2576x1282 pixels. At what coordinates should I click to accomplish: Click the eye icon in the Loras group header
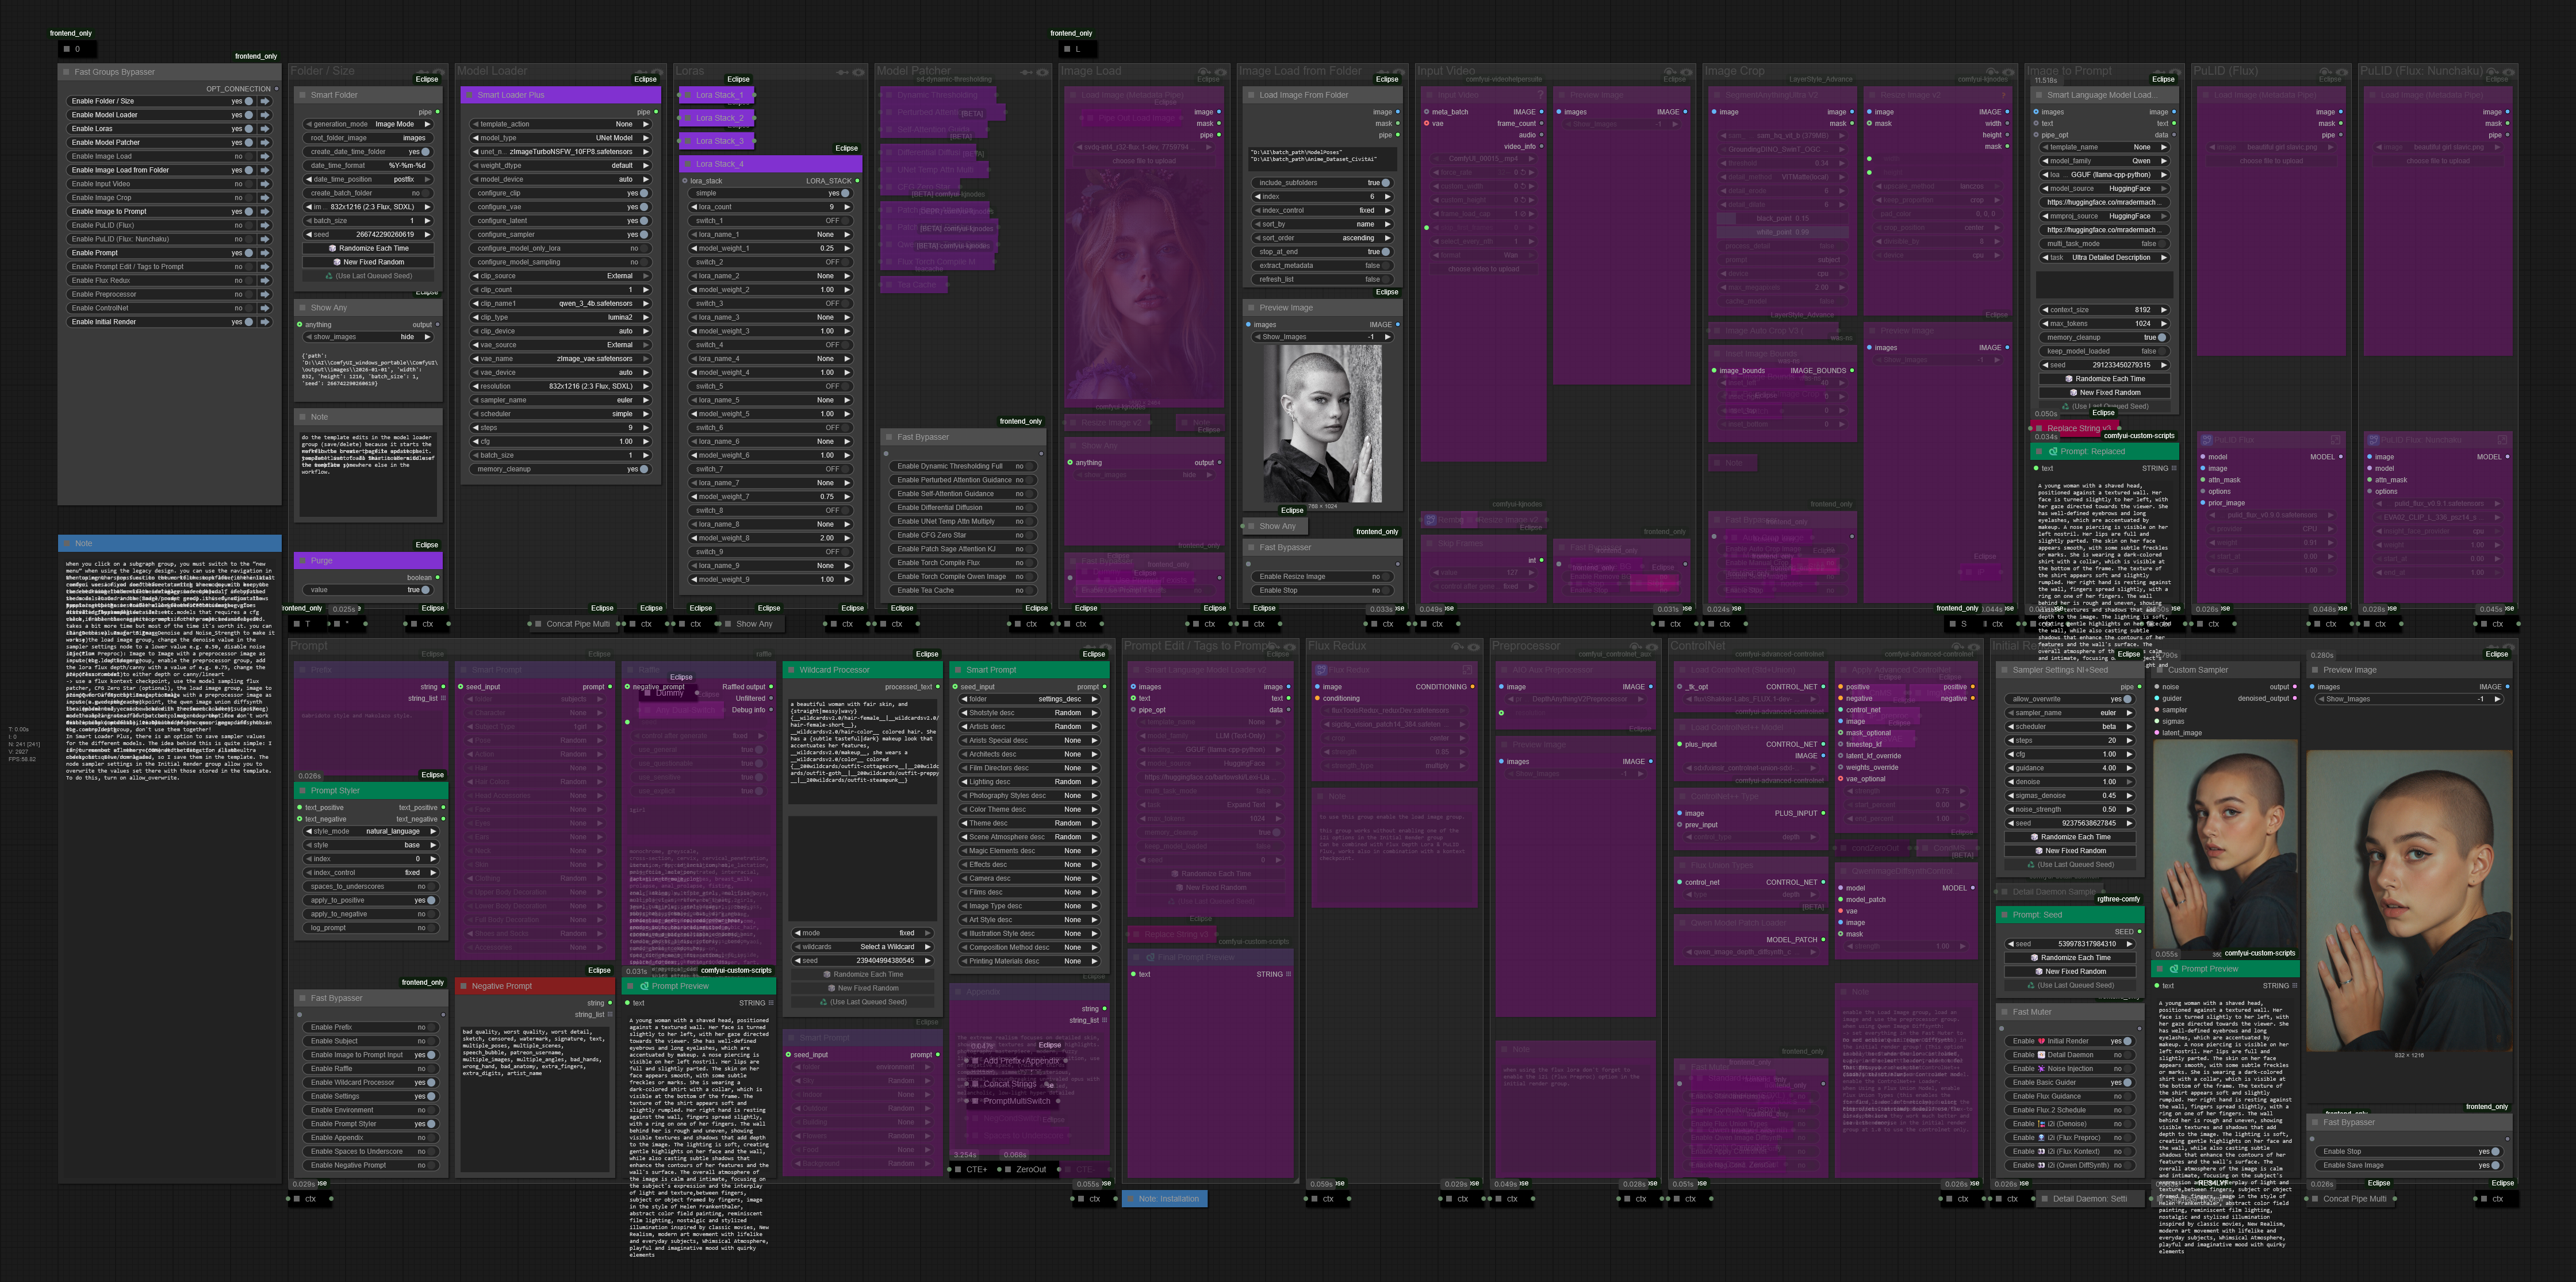click(858, 72)
